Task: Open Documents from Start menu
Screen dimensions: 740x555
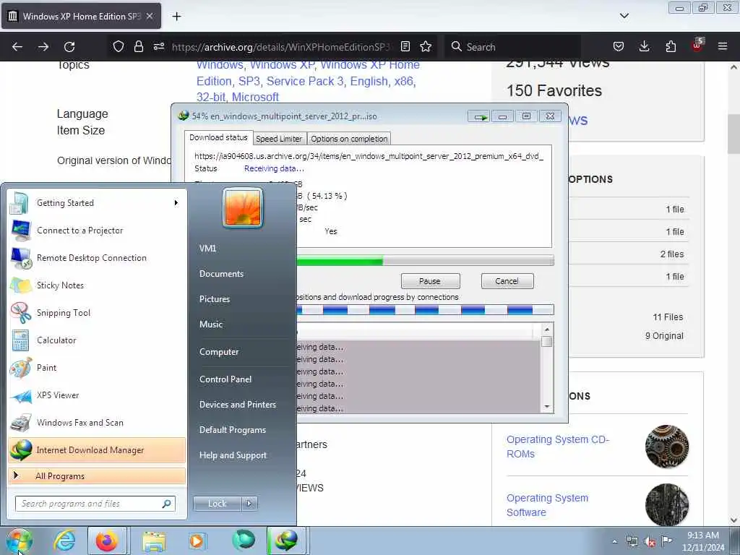Action: 221,274
